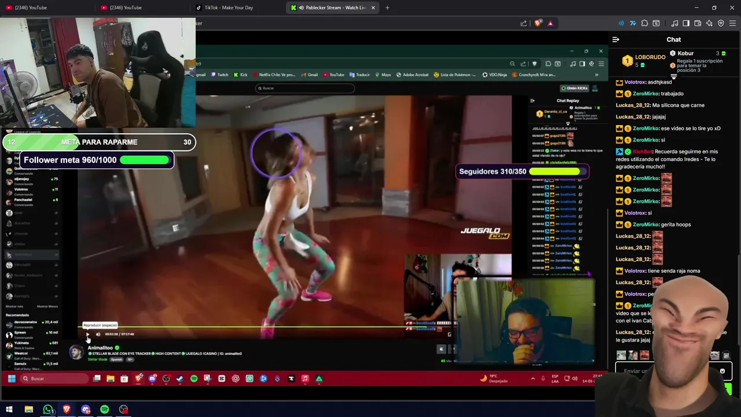
Task: Open Spotify in the inner taskbar
Action: point(194,379)
